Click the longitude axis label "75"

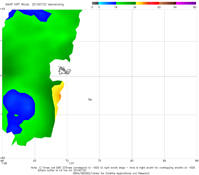(99, 161)
